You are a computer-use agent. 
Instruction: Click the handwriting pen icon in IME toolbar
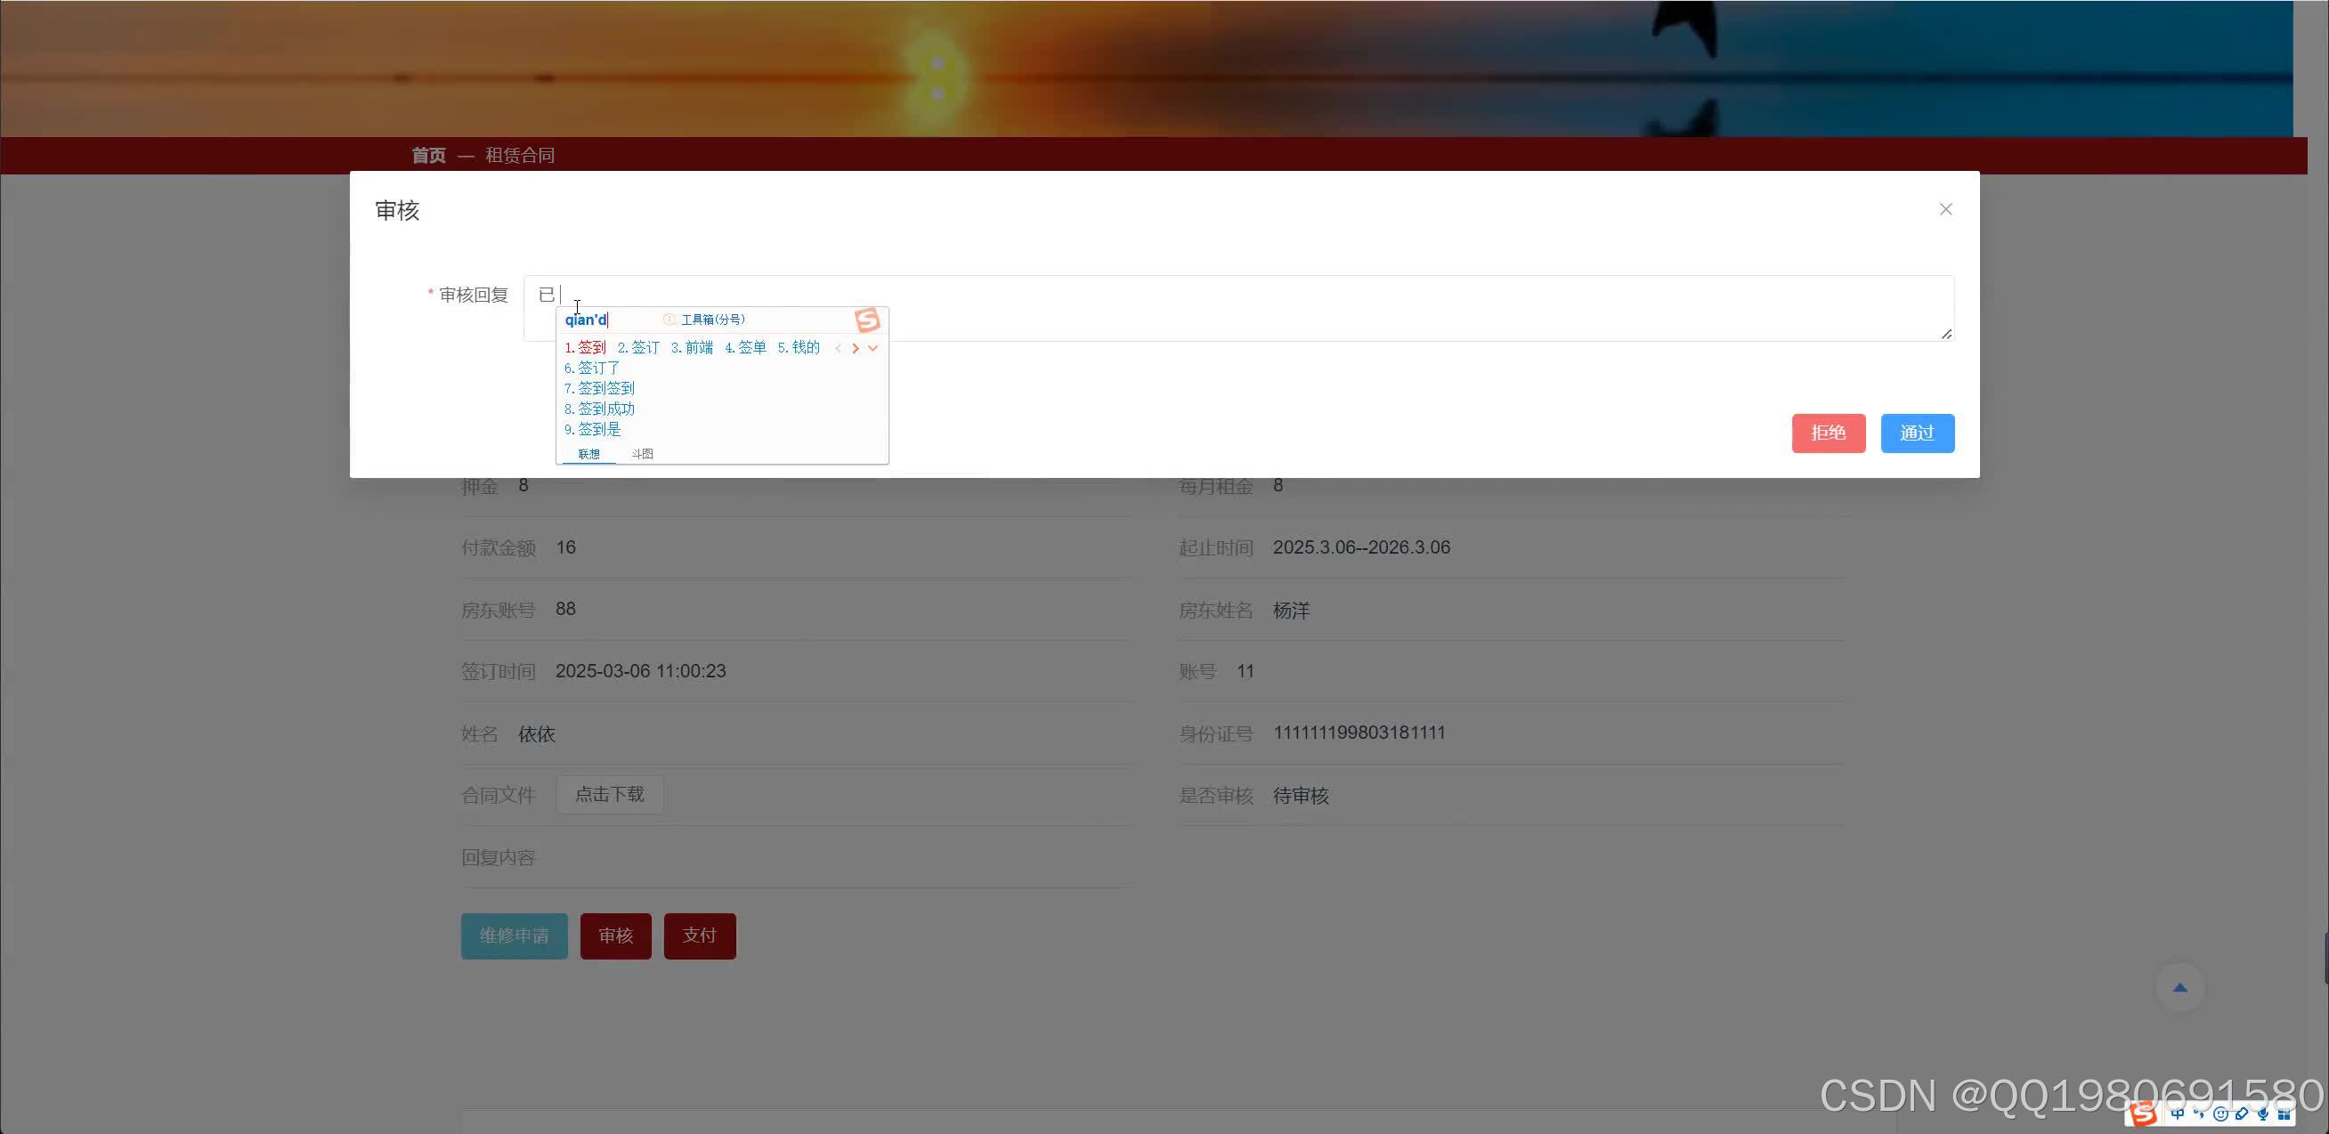[2243, 1115]
